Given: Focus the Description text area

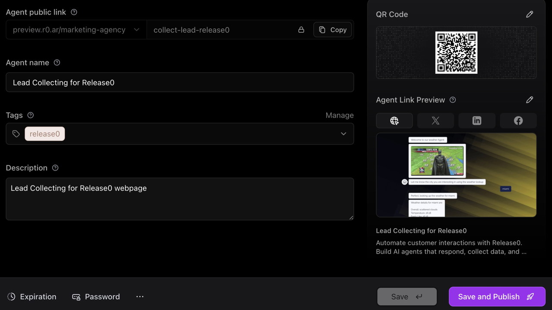Looking at the screenshot, I should pyautogui.click(x=180, y=199).
